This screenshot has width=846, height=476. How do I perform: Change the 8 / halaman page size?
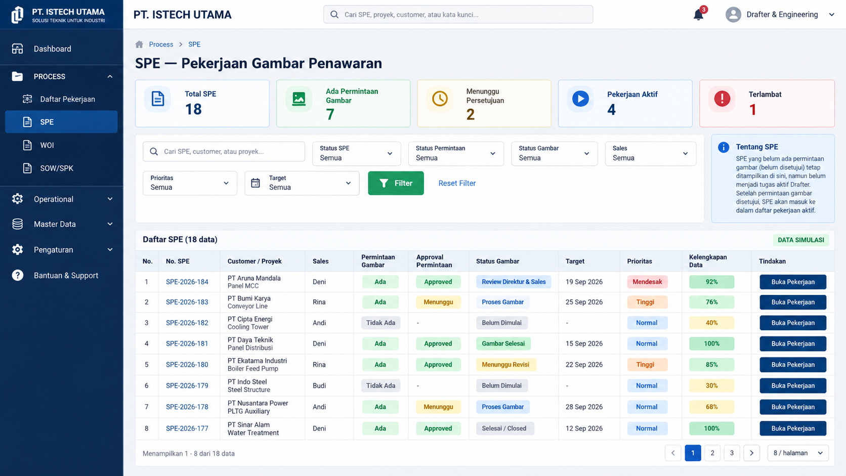coord(798,453)
